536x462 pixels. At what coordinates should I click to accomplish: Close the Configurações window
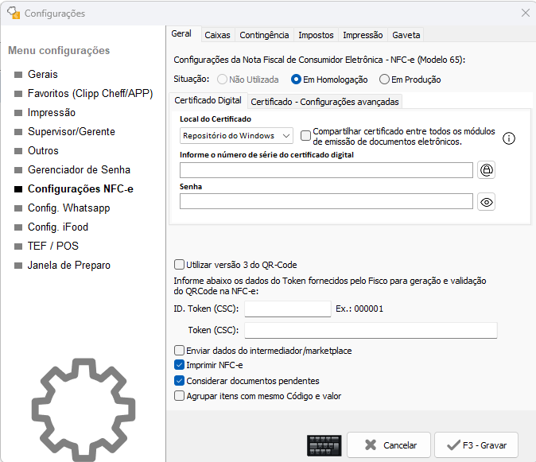[525, 13]
